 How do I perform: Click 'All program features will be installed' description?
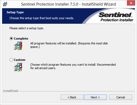tap(69, 45)
